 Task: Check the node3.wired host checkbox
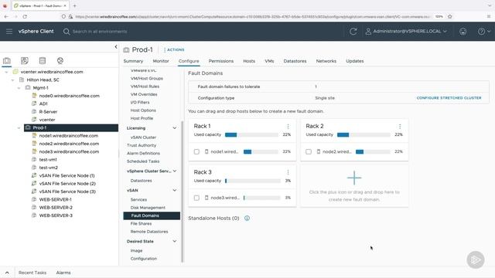196,198
